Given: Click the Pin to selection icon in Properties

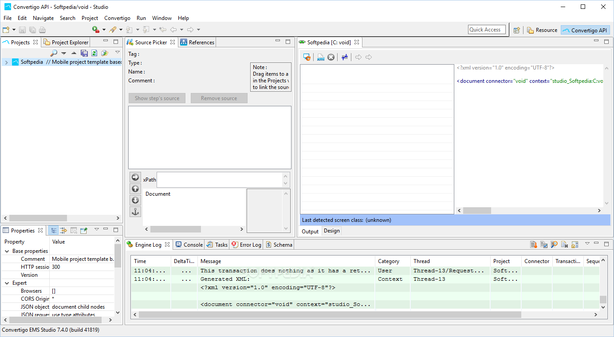Looking at the screenshot, I should click(x=84, y=230).
